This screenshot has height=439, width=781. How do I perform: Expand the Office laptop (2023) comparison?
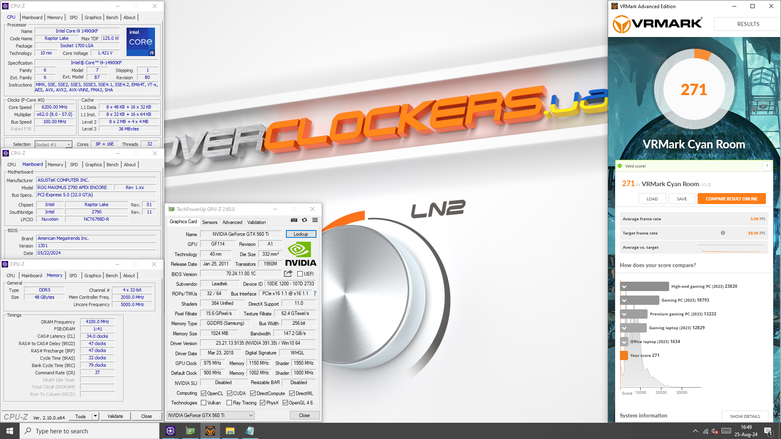[624, 342]
